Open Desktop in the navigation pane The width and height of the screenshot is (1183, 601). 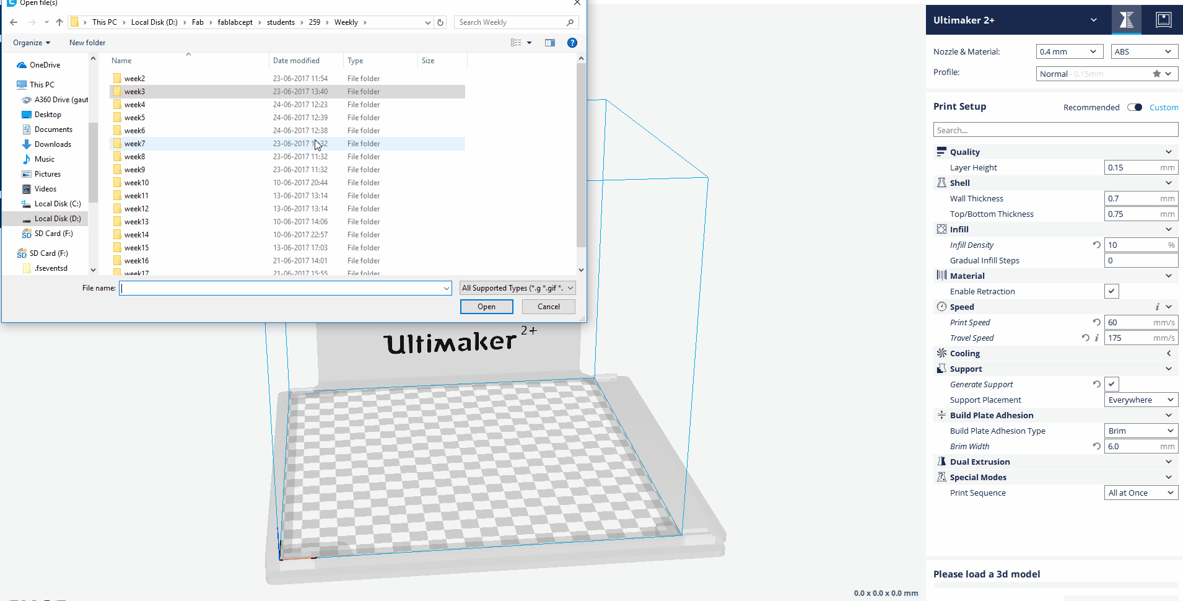(x=48, y=115)
